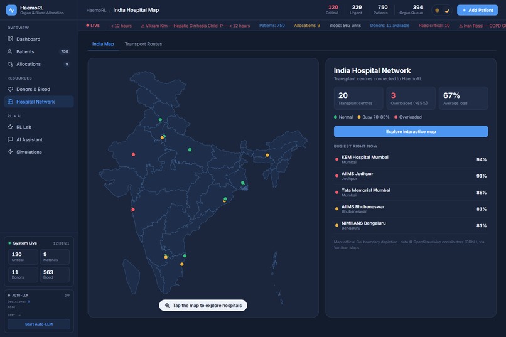Click the Vikram Kim Hepatic Cirrhosis alert

196,26
